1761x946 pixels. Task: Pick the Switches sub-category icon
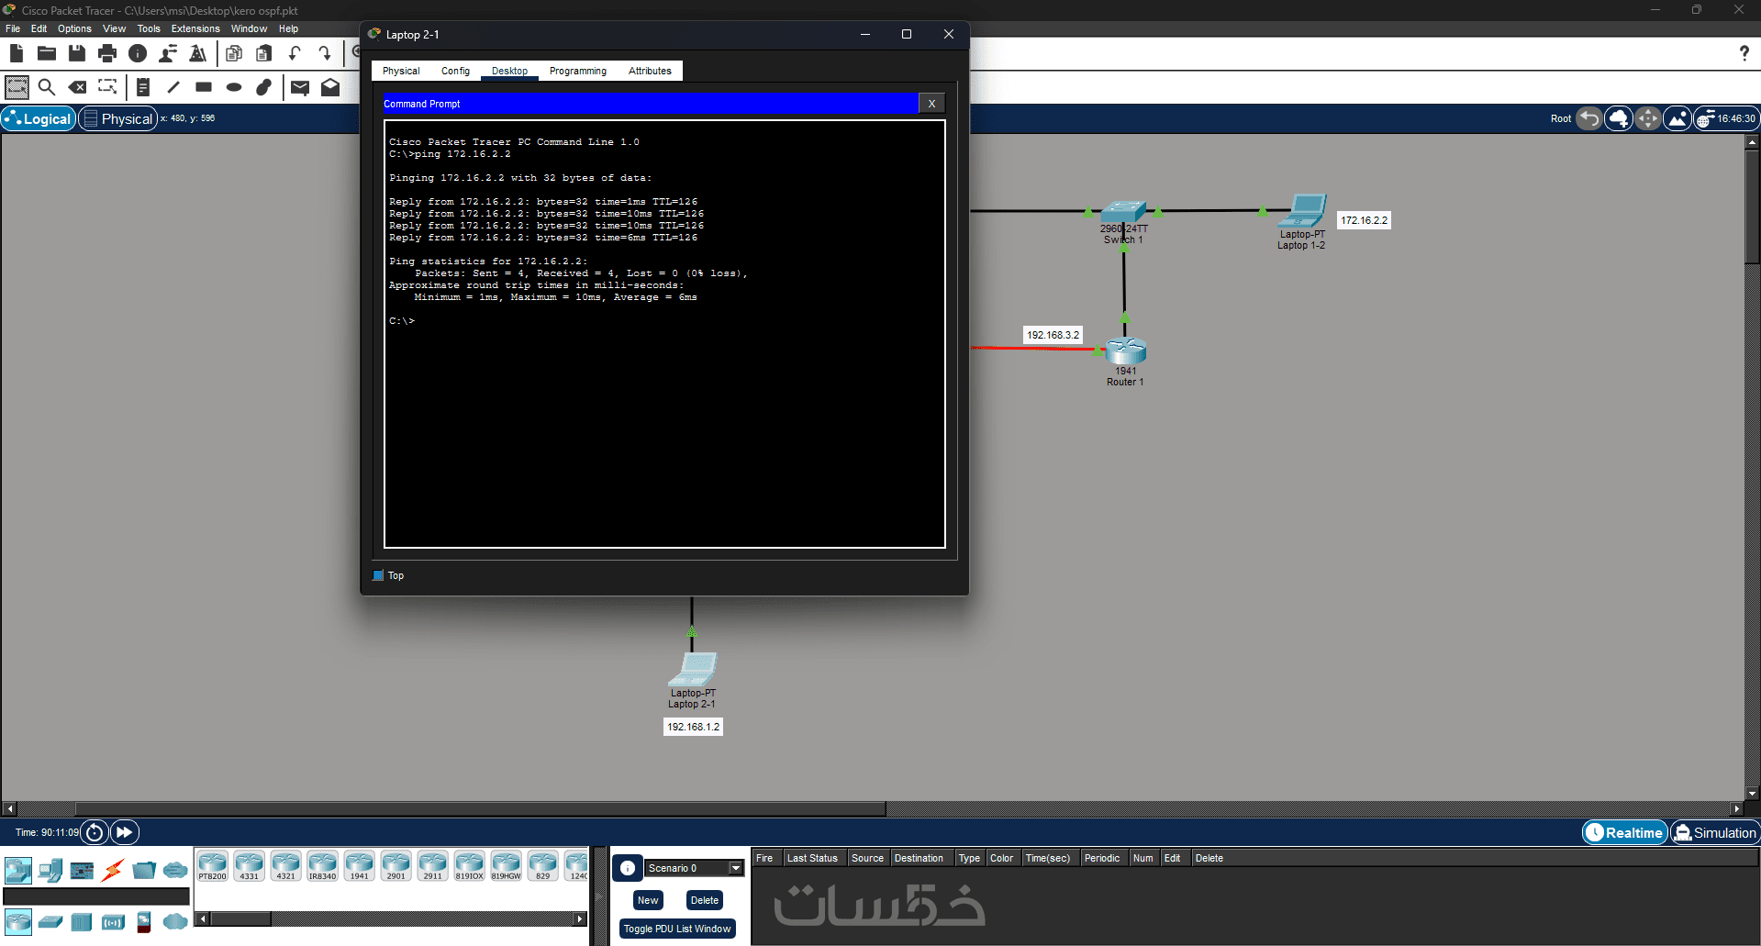pos(50,921)
